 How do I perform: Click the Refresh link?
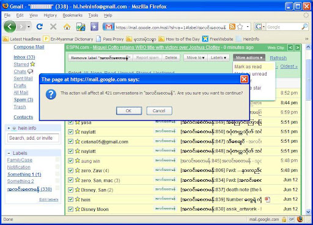click(x=278, y=58)
